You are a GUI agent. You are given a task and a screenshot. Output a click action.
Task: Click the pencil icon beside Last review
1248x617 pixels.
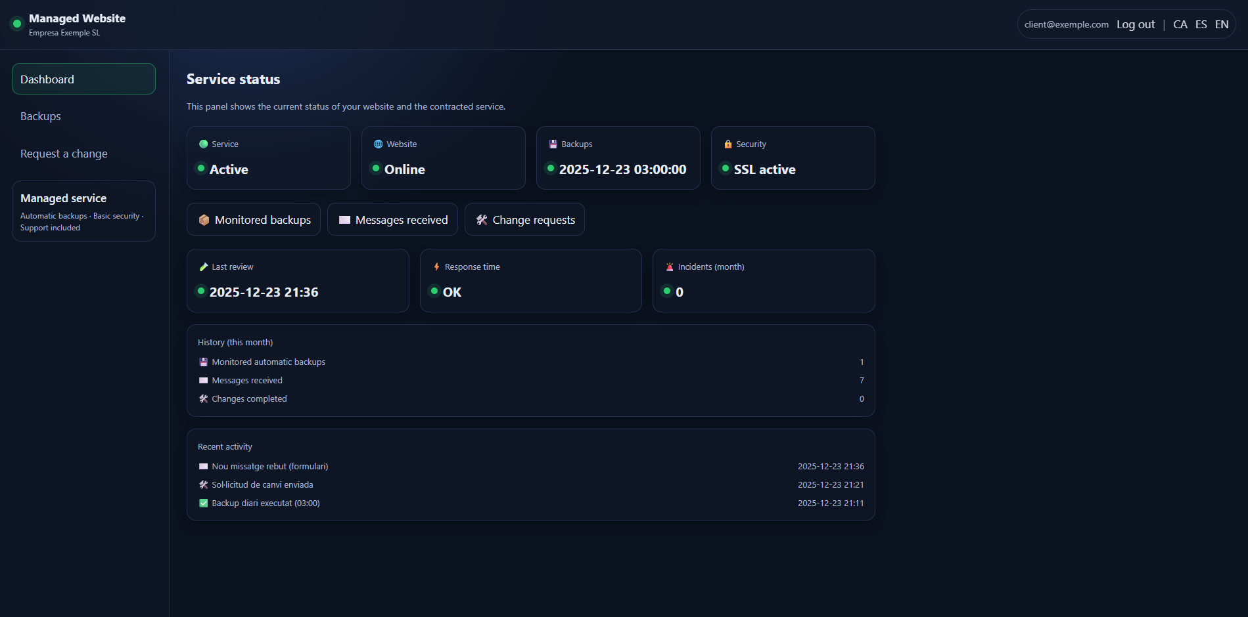pyautogui.click(x=204, y=267)
